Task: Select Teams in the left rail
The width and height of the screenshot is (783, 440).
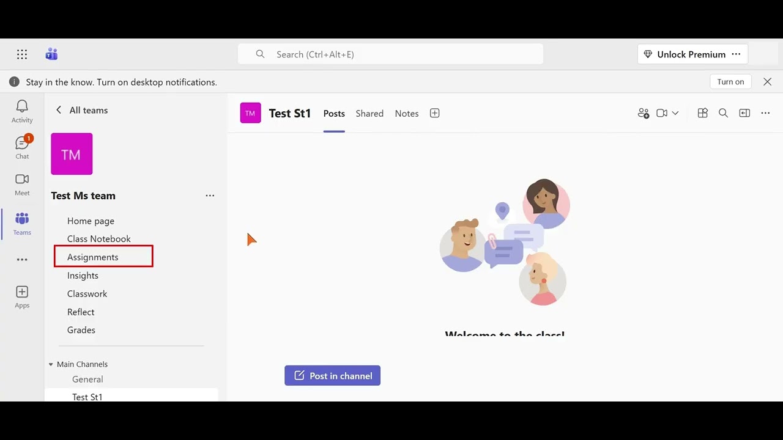Action: tap(22, 224)
